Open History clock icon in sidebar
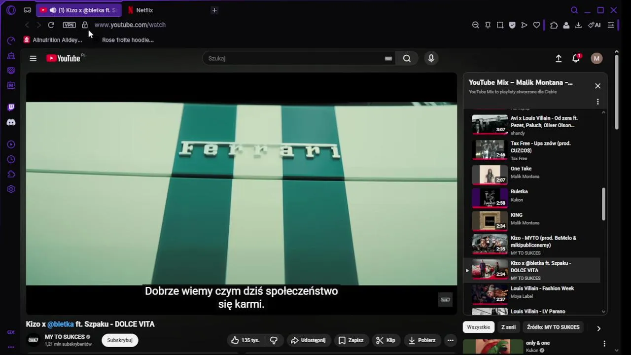The height and width of the screenshot is (355, 631). coord(11,159)
